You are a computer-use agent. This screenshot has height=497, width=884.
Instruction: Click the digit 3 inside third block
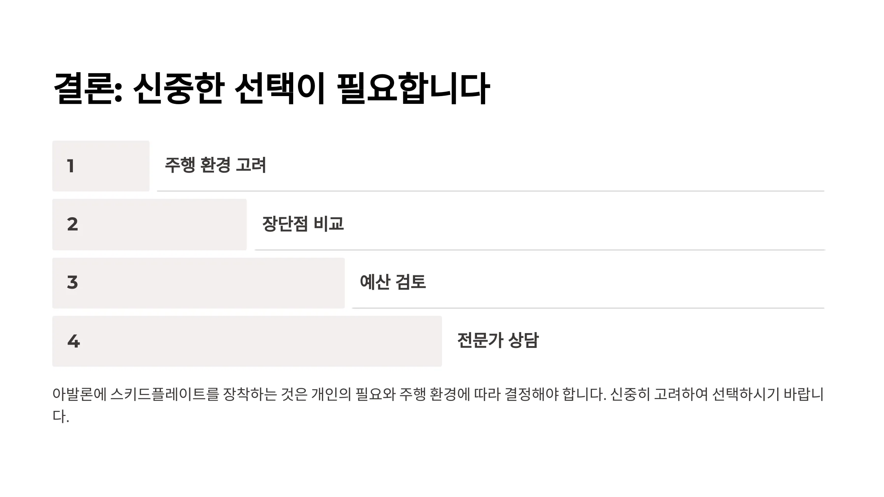coord(73,283)
